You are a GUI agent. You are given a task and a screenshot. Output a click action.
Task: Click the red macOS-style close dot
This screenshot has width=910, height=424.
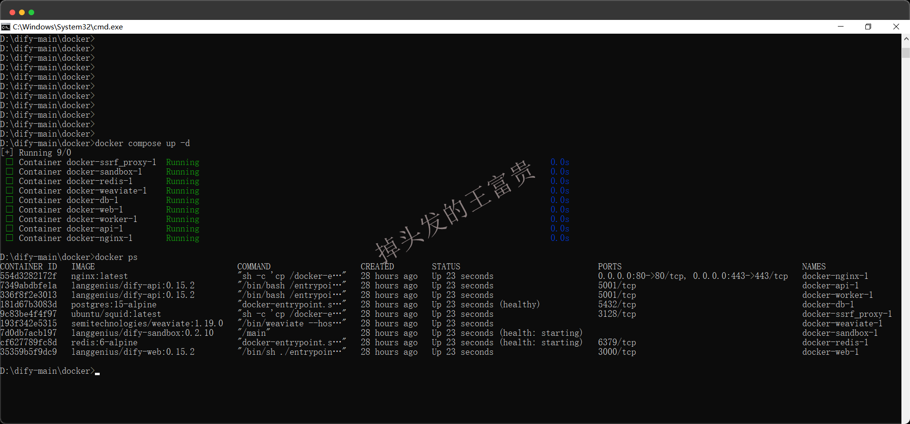click(x=12, y=12)
